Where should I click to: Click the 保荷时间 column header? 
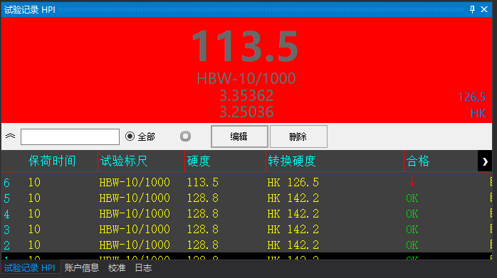(x=52, y=161)
